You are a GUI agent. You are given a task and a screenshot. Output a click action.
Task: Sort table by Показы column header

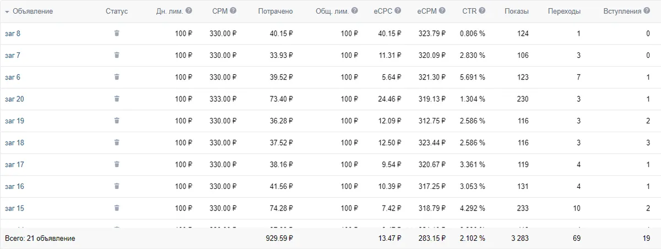pyautogui.click(x=516, y=11)
